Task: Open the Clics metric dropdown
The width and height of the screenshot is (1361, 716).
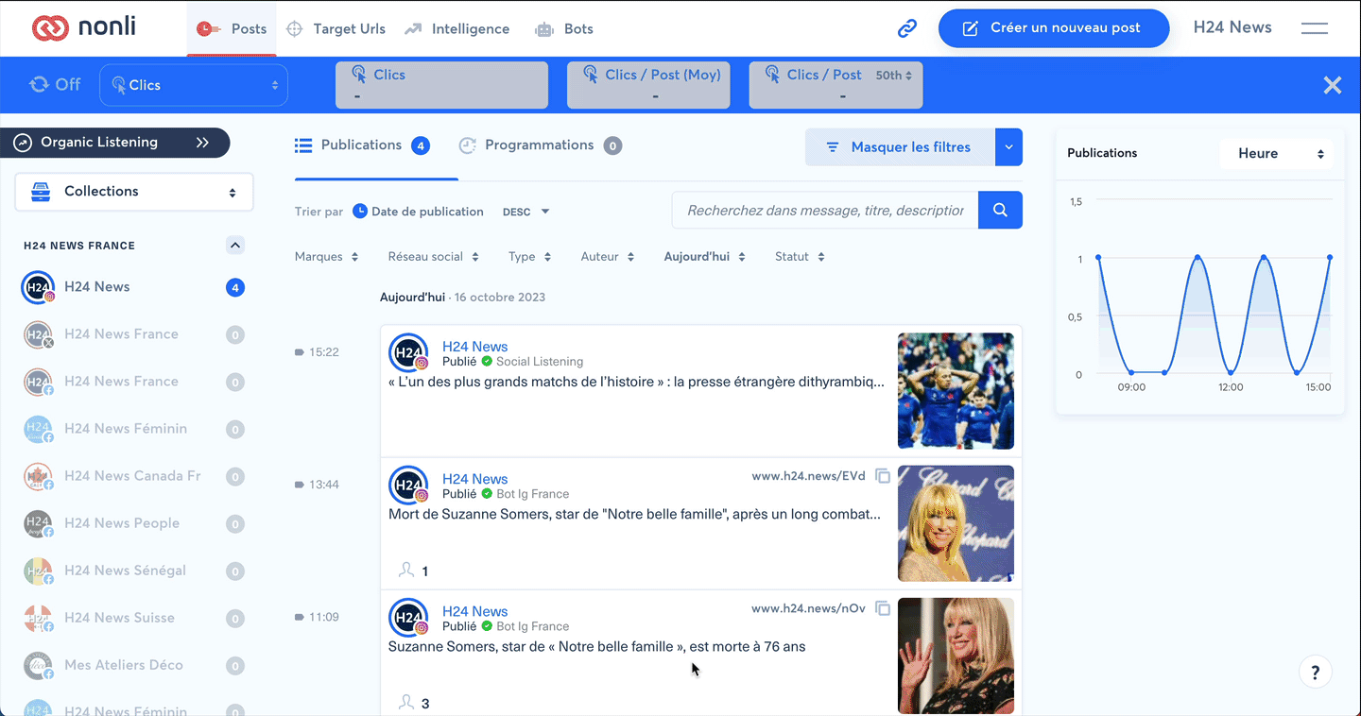Action: tap(194, 85)
